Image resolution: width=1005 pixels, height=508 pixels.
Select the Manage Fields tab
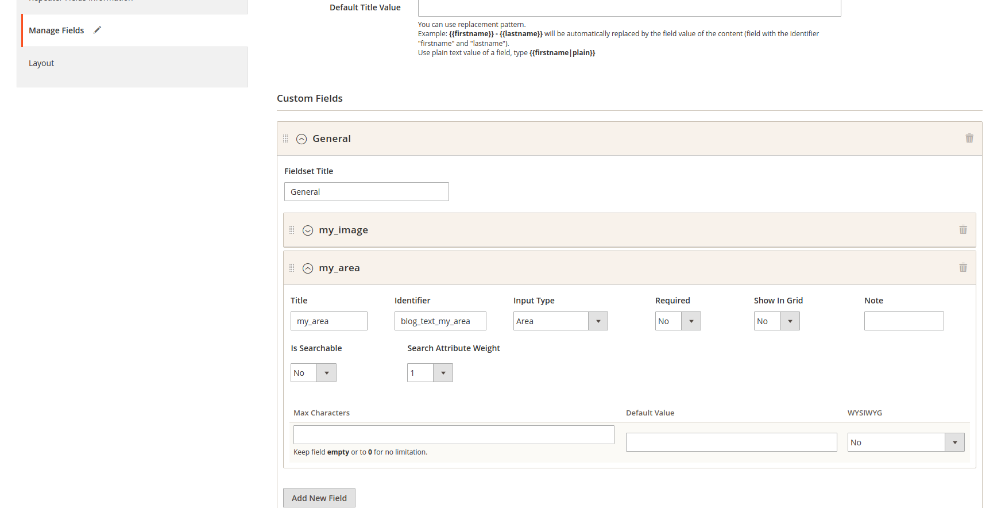[x=135, y=30]
